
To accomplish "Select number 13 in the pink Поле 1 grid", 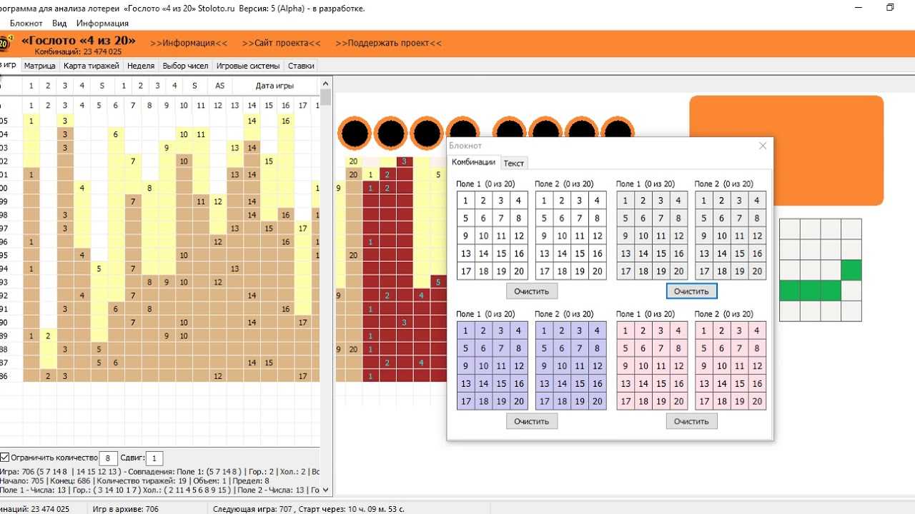I will (x=626, y=384).
